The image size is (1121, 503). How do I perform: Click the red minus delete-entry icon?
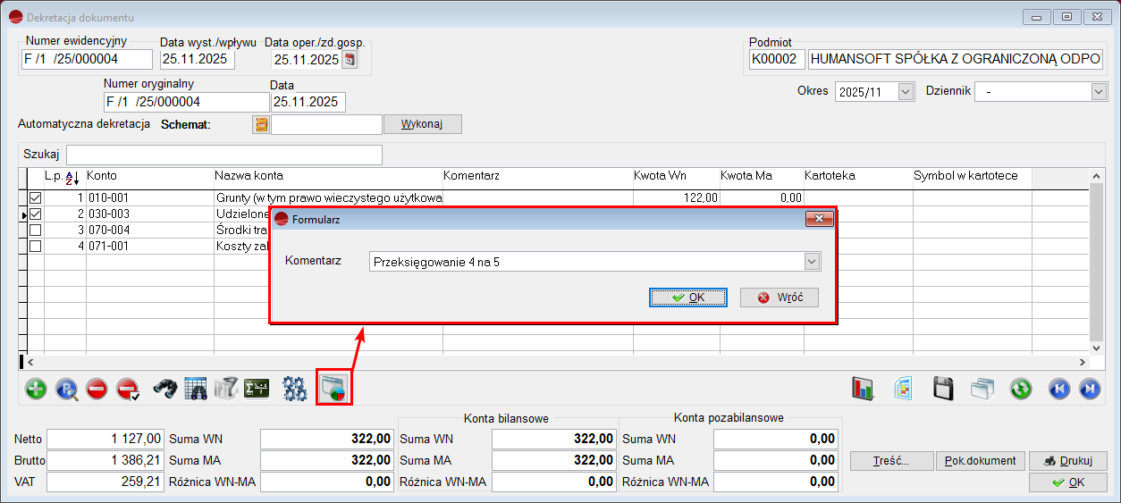[x=97, y=390]
